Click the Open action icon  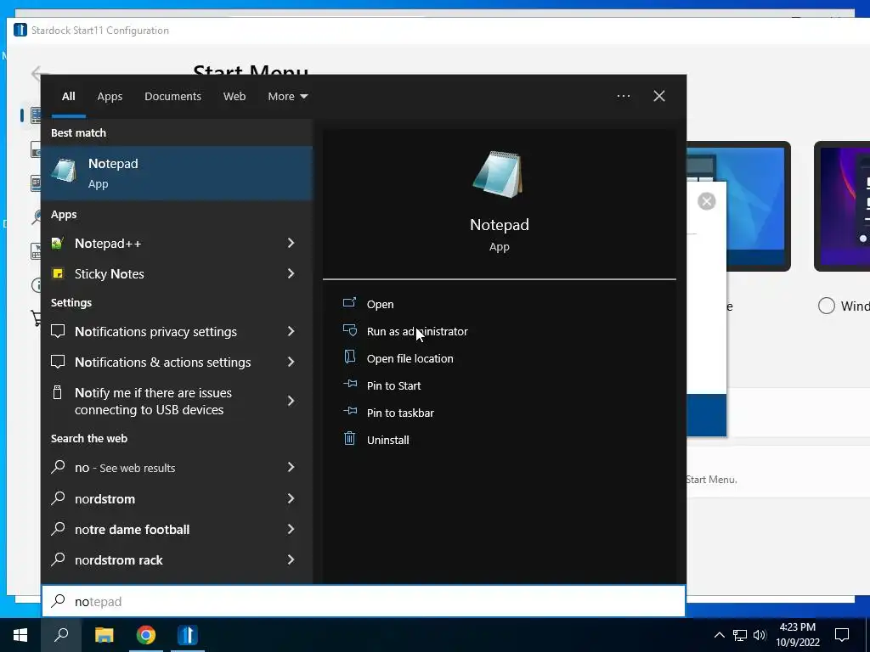(349, 302)
